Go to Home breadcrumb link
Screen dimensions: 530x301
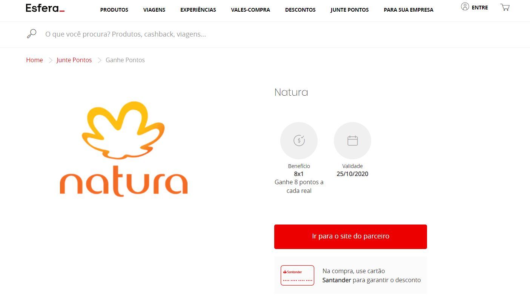click(34, 60)
